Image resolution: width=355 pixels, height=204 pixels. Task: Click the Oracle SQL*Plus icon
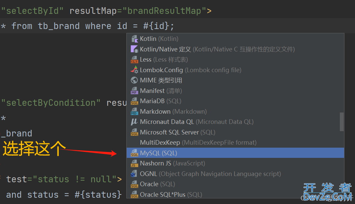135,194
